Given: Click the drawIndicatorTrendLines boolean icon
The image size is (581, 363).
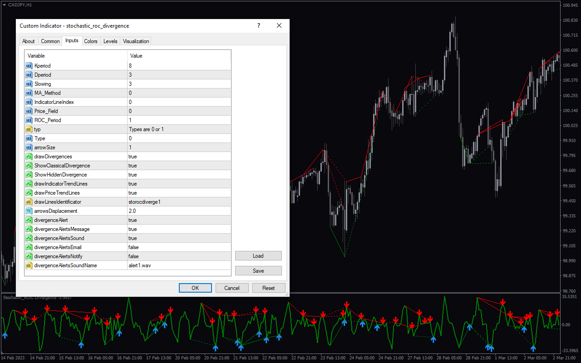Looking at the screenshot, I should click(x=29, y=184).
